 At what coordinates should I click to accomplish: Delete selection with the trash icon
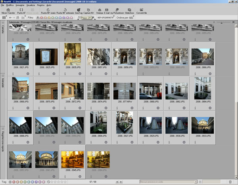point(230,182)
